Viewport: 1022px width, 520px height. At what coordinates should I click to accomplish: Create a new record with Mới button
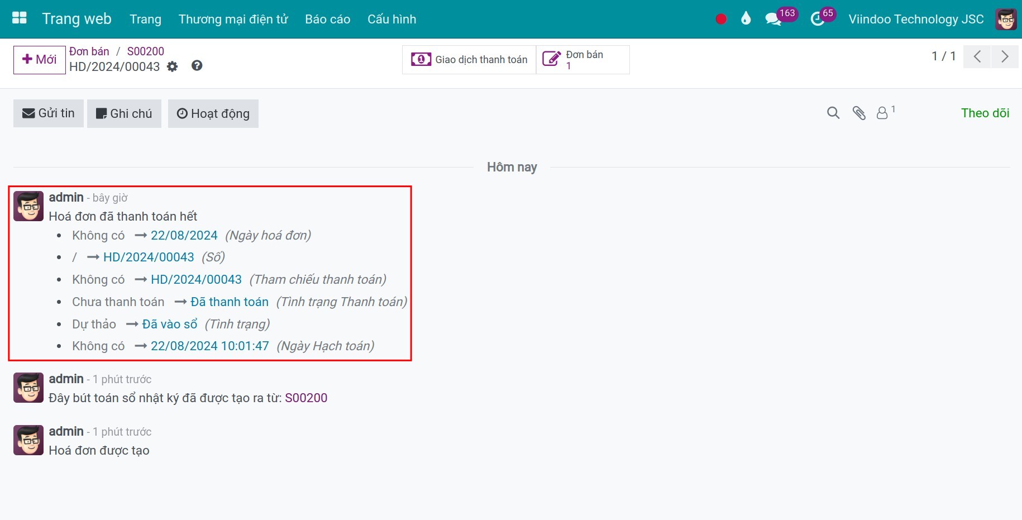pyautogui.click(x=40, y=60)
